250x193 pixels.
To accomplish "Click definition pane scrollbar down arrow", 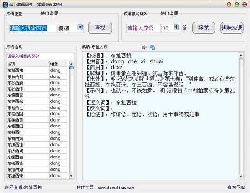I will (x=241, y=177).
